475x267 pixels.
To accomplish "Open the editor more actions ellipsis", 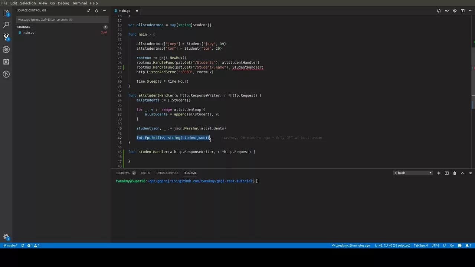I will click(470, 11).
